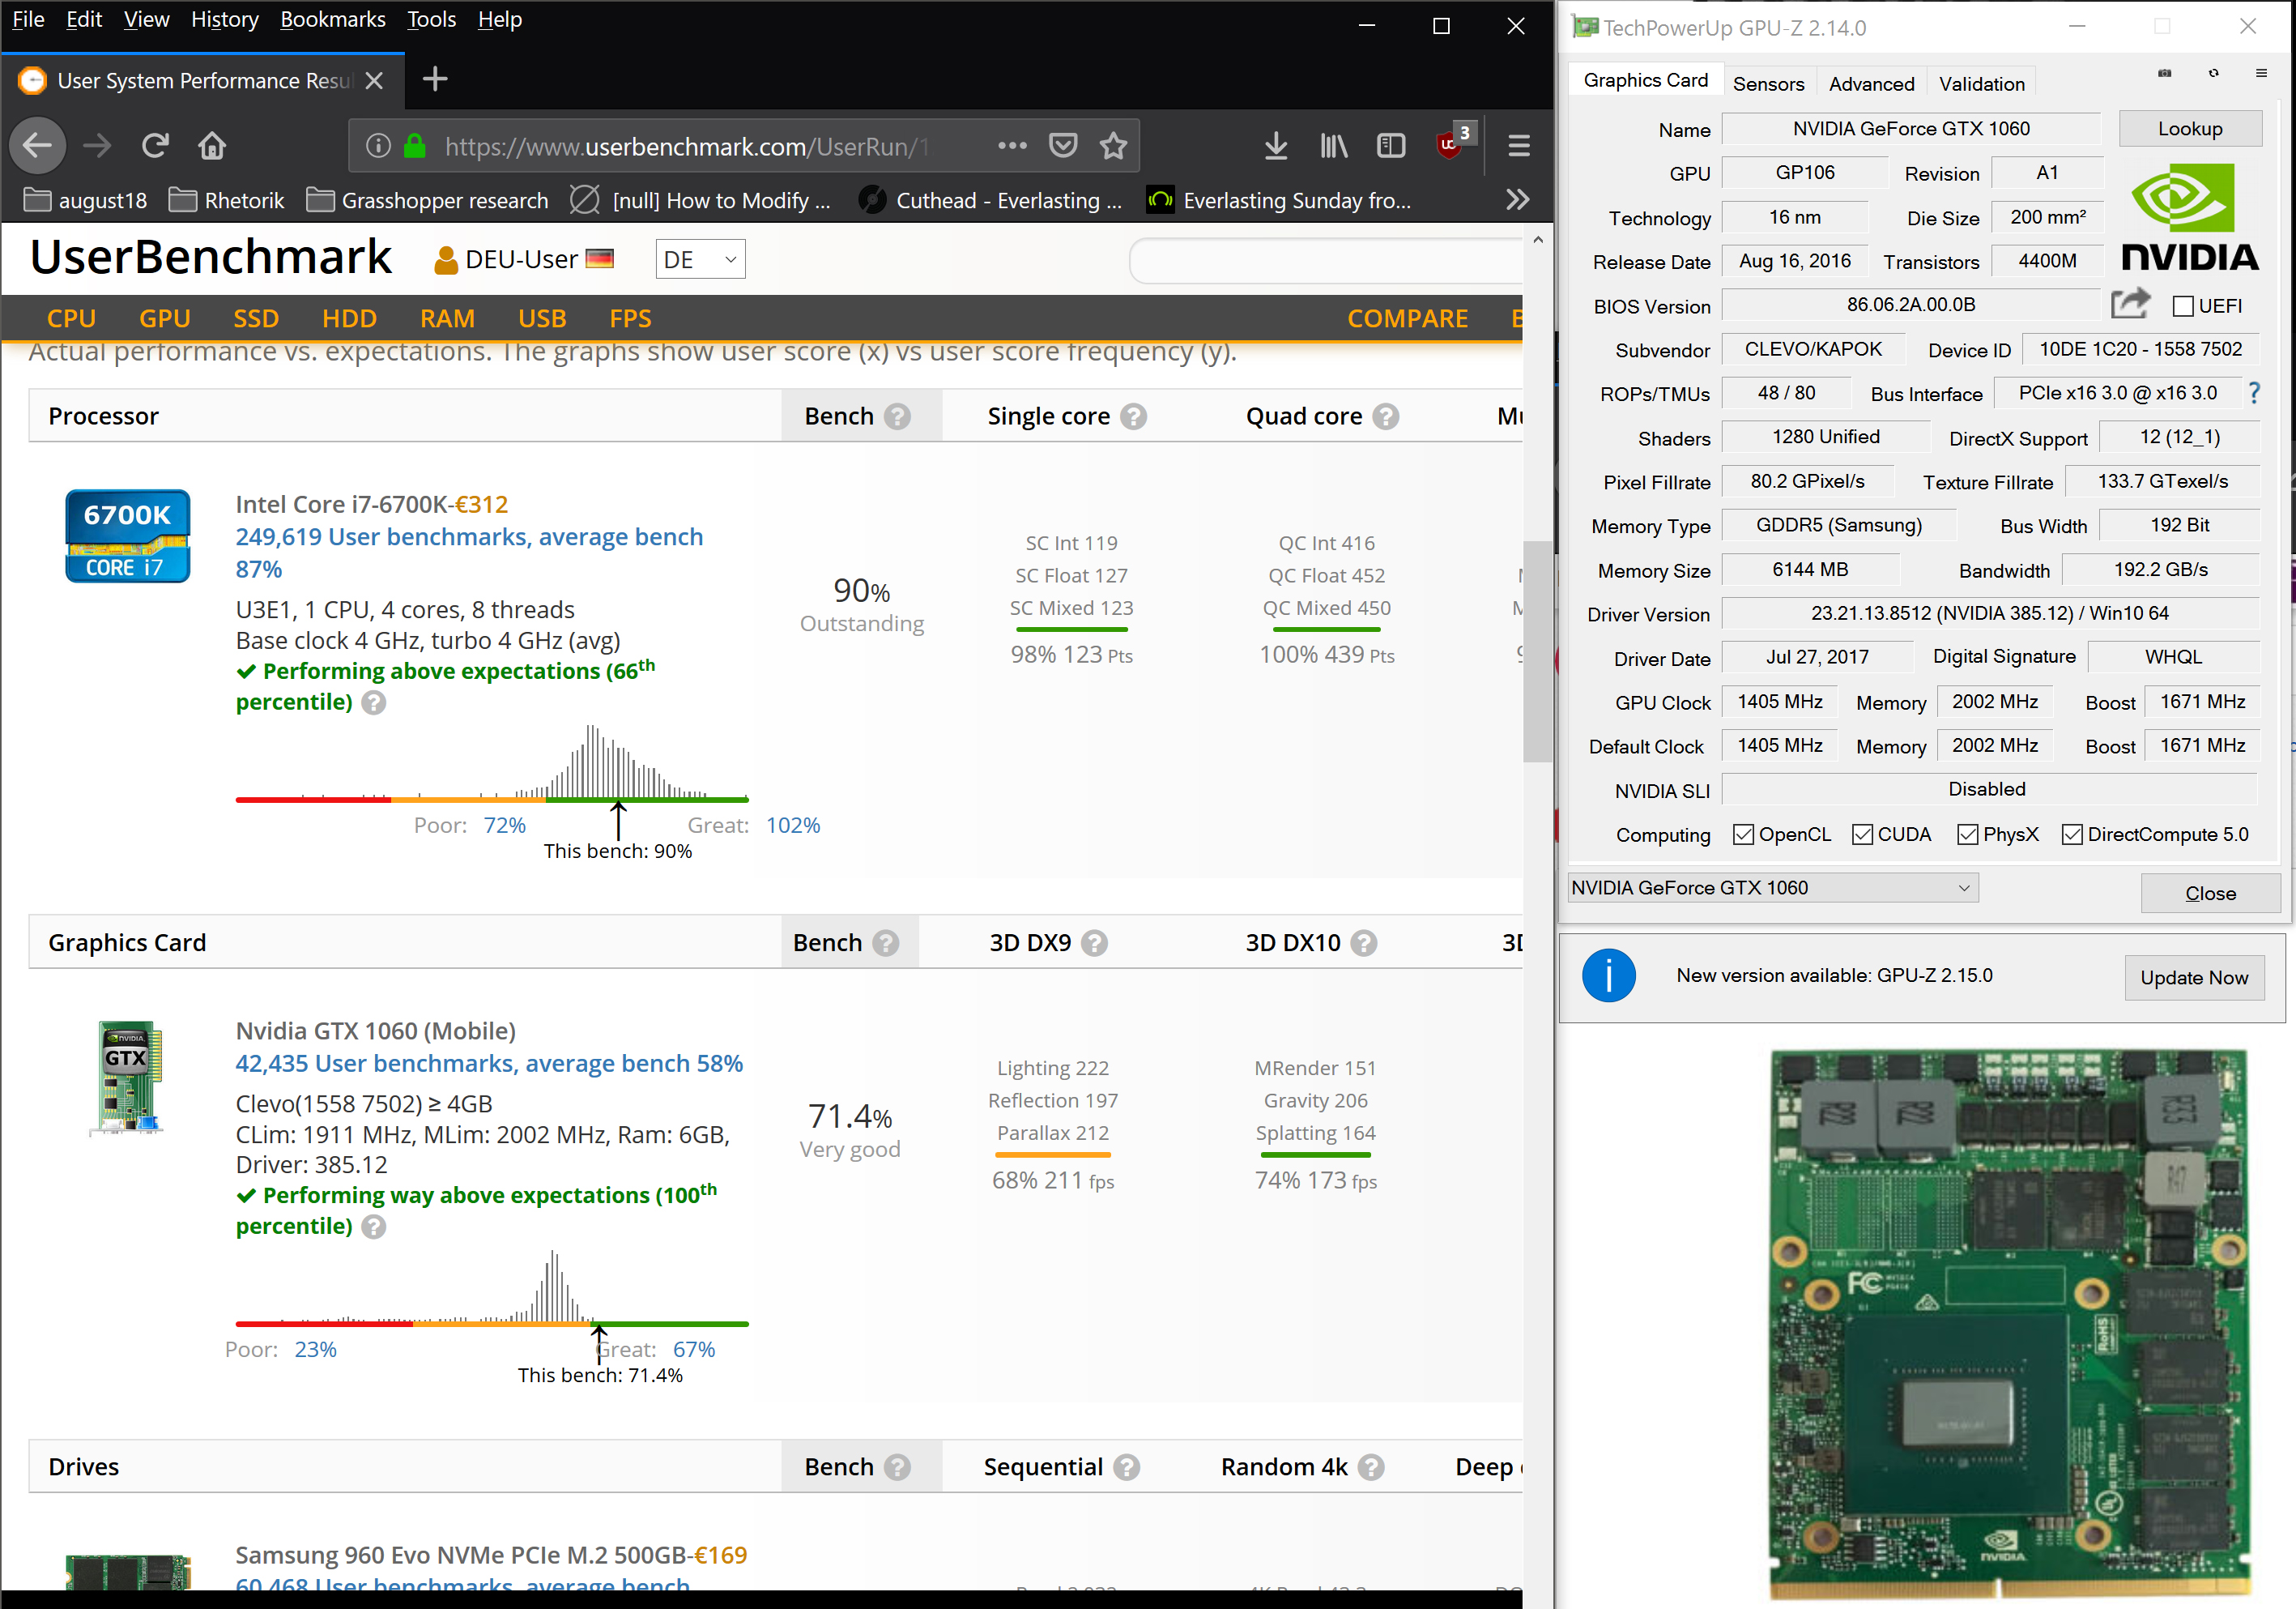Click the Update Now button
The width and height of the screenshot is (2296, 1609).
coord(2193,978)
